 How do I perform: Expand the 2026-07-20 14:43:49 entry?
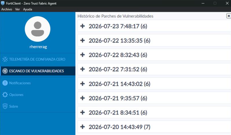tap(83, 126)
